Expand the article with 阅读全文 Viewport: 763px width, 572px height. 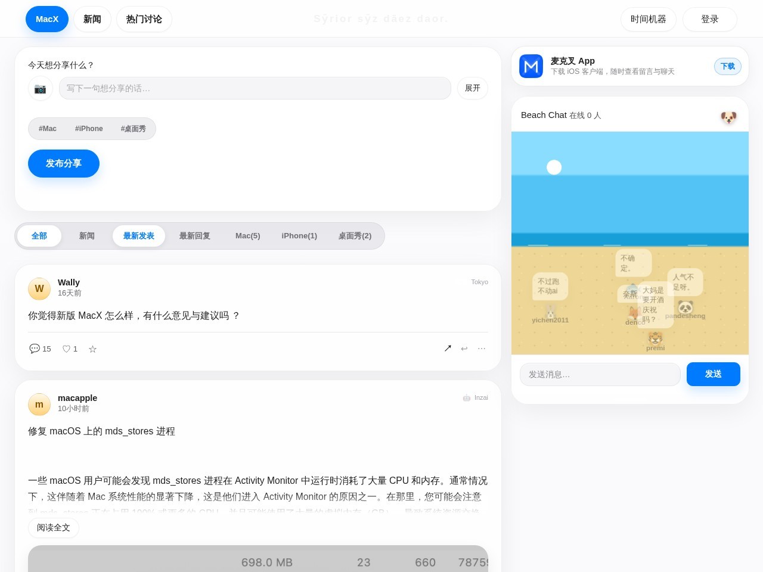(54, 528)
